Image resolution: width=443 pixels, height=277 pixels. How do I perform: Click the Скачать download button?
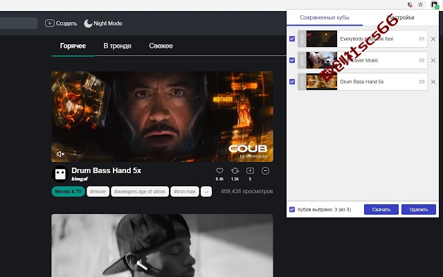click(381, 209)
